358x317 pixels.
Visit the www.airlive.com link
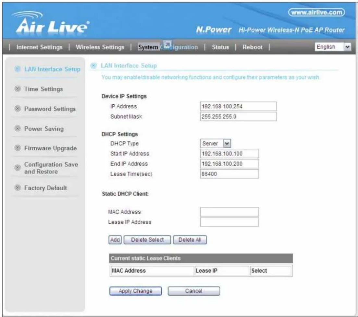316,12
